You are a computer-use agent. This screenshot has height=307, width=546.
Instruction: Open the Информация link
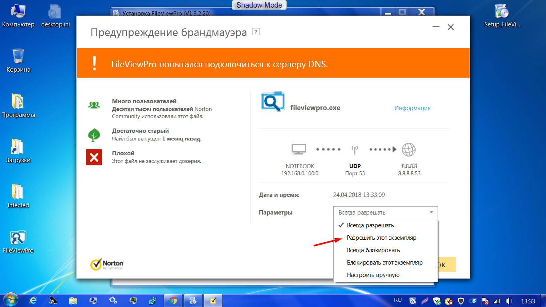click(x=412, y=108)
